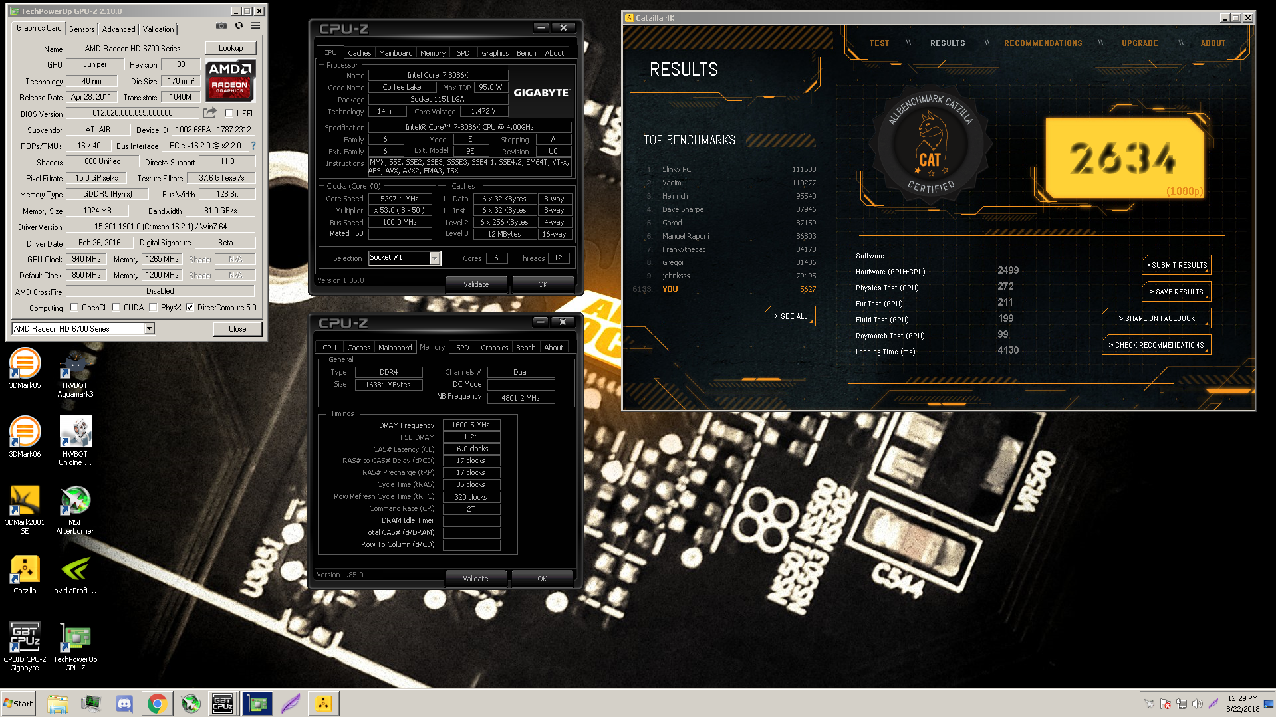This screenshot has height=717, width=1276.
Task: Click SAVE RESULTS in Catzilla
Action: tap(1176, 292)
